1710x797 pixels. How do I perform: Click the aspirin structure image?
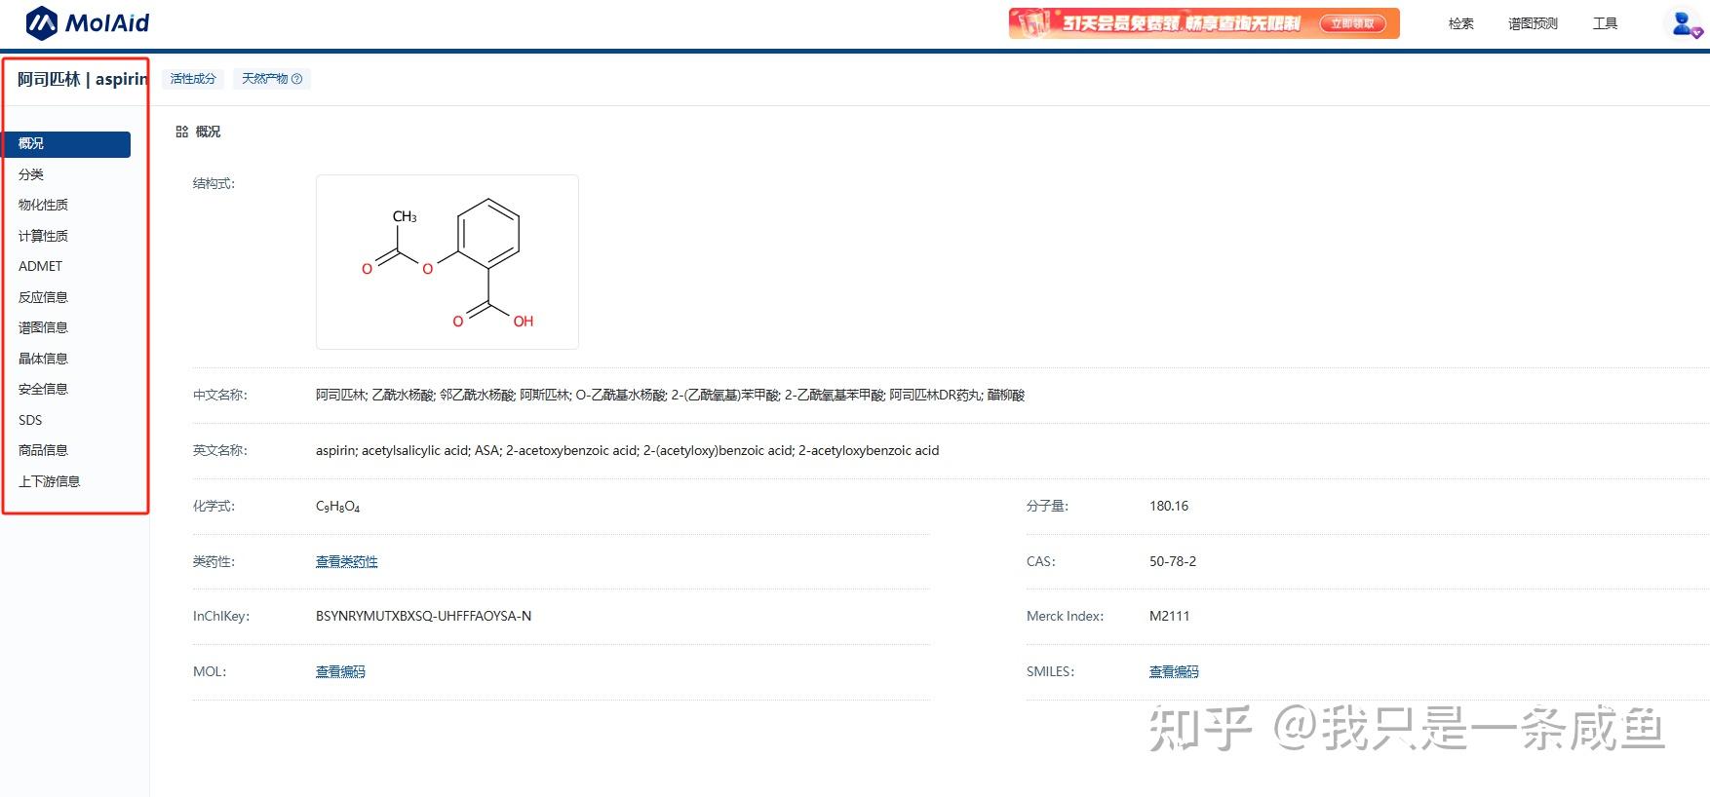[x=447, y=262]
